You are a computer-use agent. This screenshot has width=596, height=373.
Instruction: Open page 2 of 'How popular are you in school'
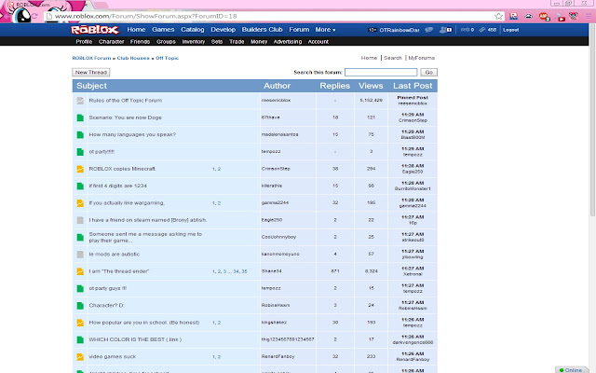[219, 323]
